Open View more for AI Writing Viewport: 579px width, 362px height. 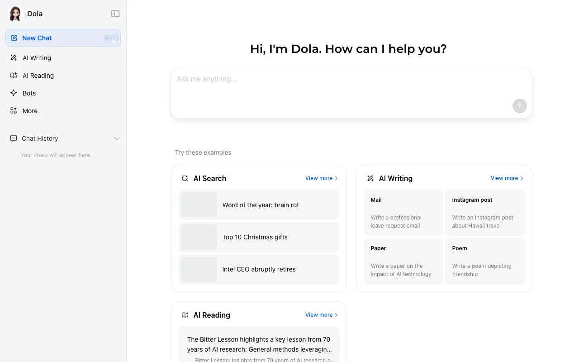[507, 178]
